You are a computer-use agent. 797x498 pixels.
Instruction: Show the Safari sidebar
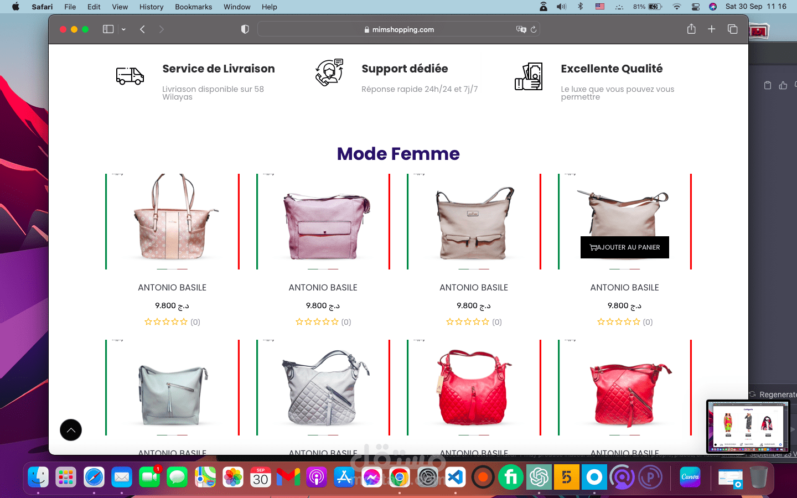(x=108, y=29)
